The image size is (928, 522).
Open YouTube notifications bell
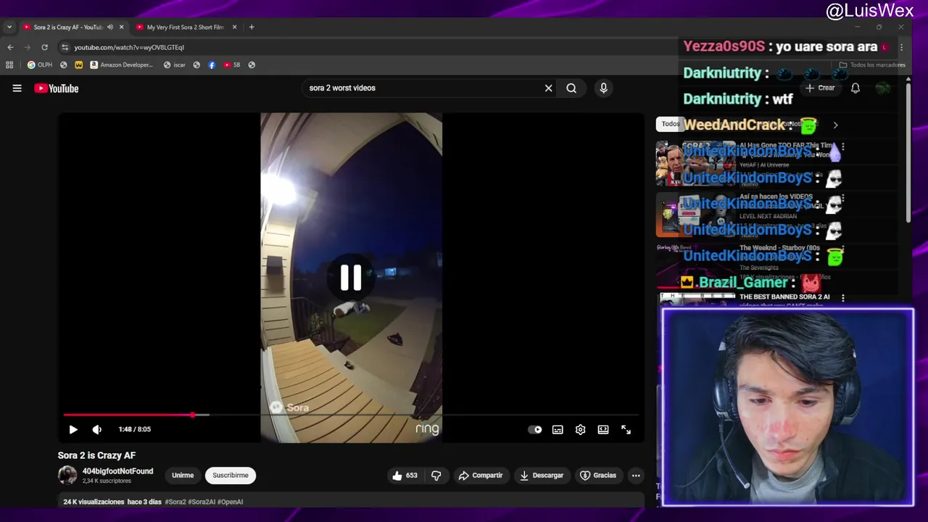pyautogui.click(x=855, y=88)
